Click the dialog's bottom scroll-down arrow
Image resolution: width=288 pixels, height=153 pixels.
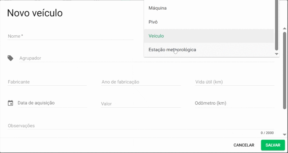tap(285, 134)
